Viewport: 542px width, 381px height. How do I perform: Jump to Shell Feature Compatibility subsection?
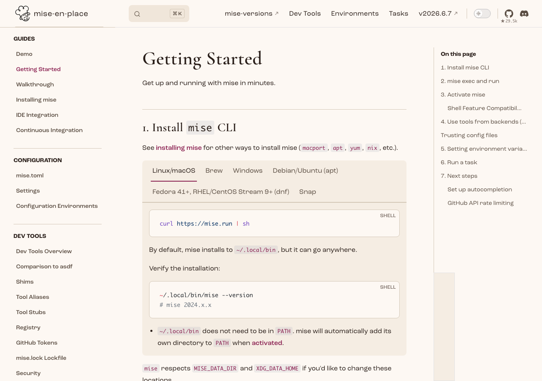point(484,108)
